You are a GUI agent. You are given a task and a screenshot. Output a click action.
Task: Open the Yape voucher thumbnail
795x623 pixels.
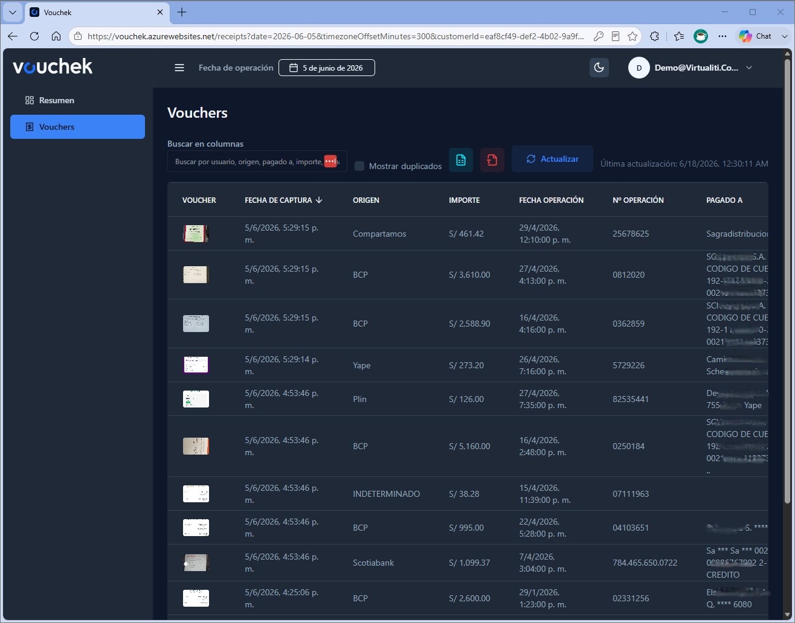[196, 365]
